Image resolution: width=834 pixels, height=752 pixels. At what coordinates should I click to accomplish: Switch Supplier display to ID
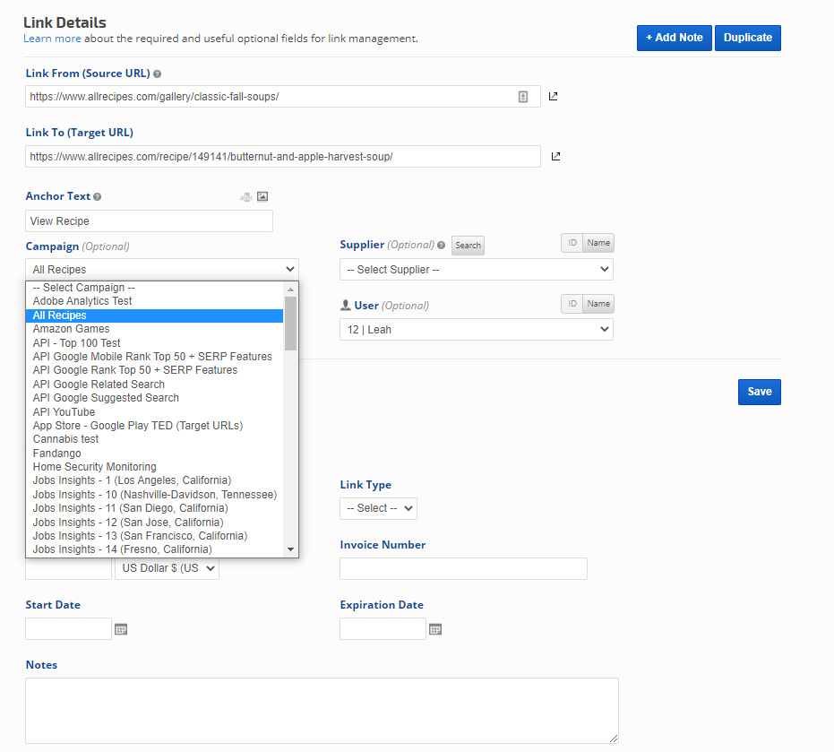pyautogui.click(x=572, y=243)
